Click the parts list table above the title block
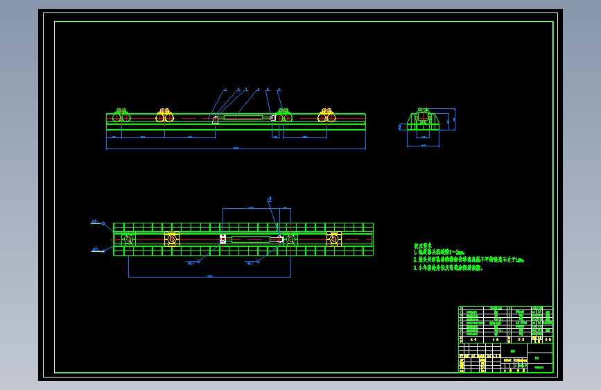The image size is (601, 390). [506, 324]
